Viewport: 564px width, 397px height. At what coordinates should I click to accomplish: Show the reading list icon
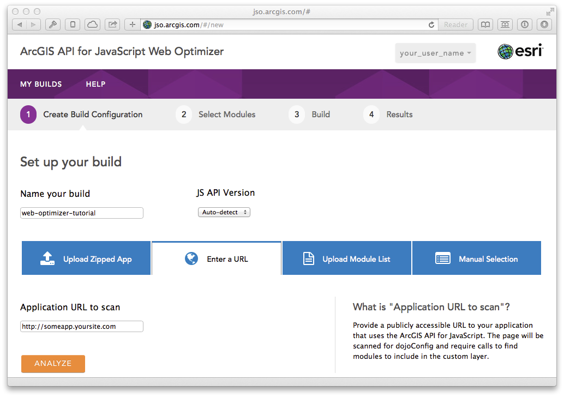point(505,25)
